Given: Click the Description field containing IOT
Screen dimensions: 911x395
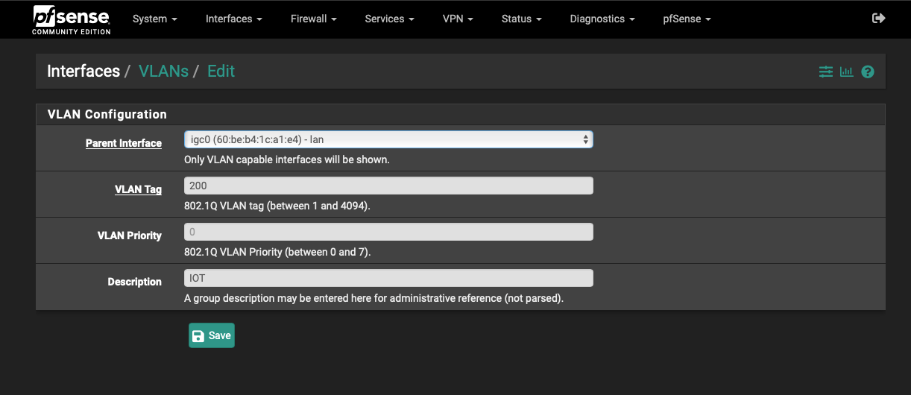Looking at the screenshot, I should click(x=388, y=278).
